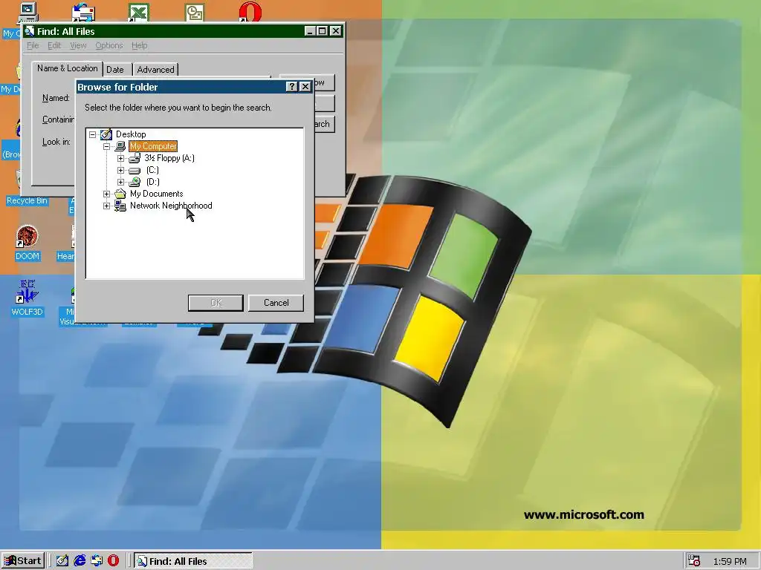Screen dimensions: 761x570
Task: Launch Opera from Quick Launch bar
Action: (113, 561)
